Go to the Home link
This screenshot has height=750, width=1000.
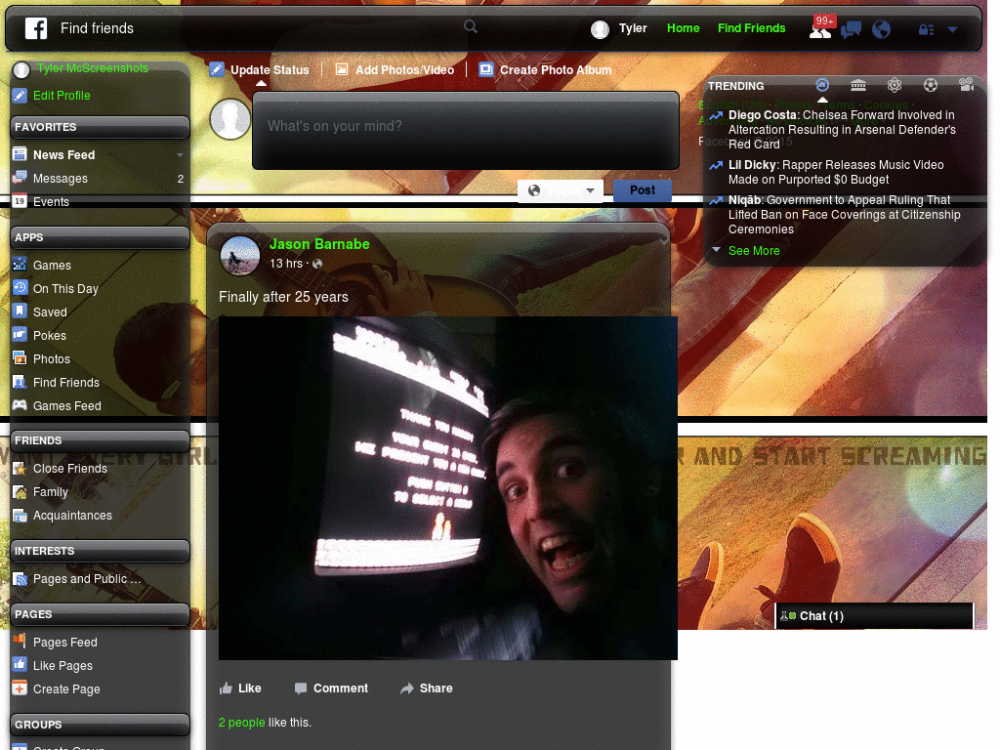[x=683, y=28]
